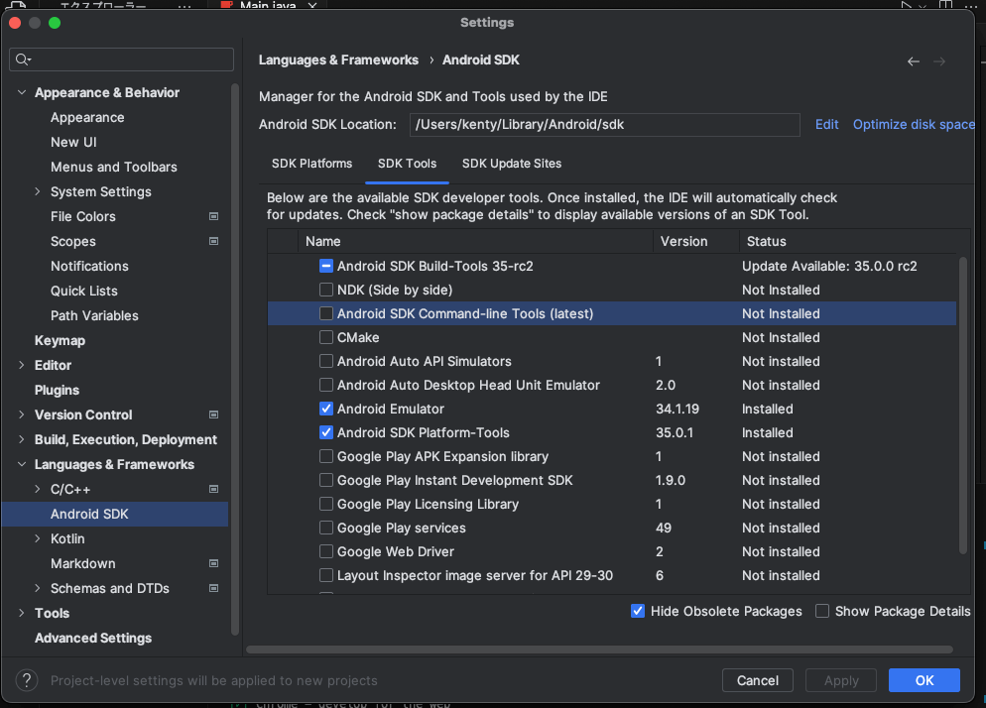The width and height of the screenshot is (986, 708).
Task: Go back using the left arrow icon
Action: pyautogui.click(x=913, y=61)
